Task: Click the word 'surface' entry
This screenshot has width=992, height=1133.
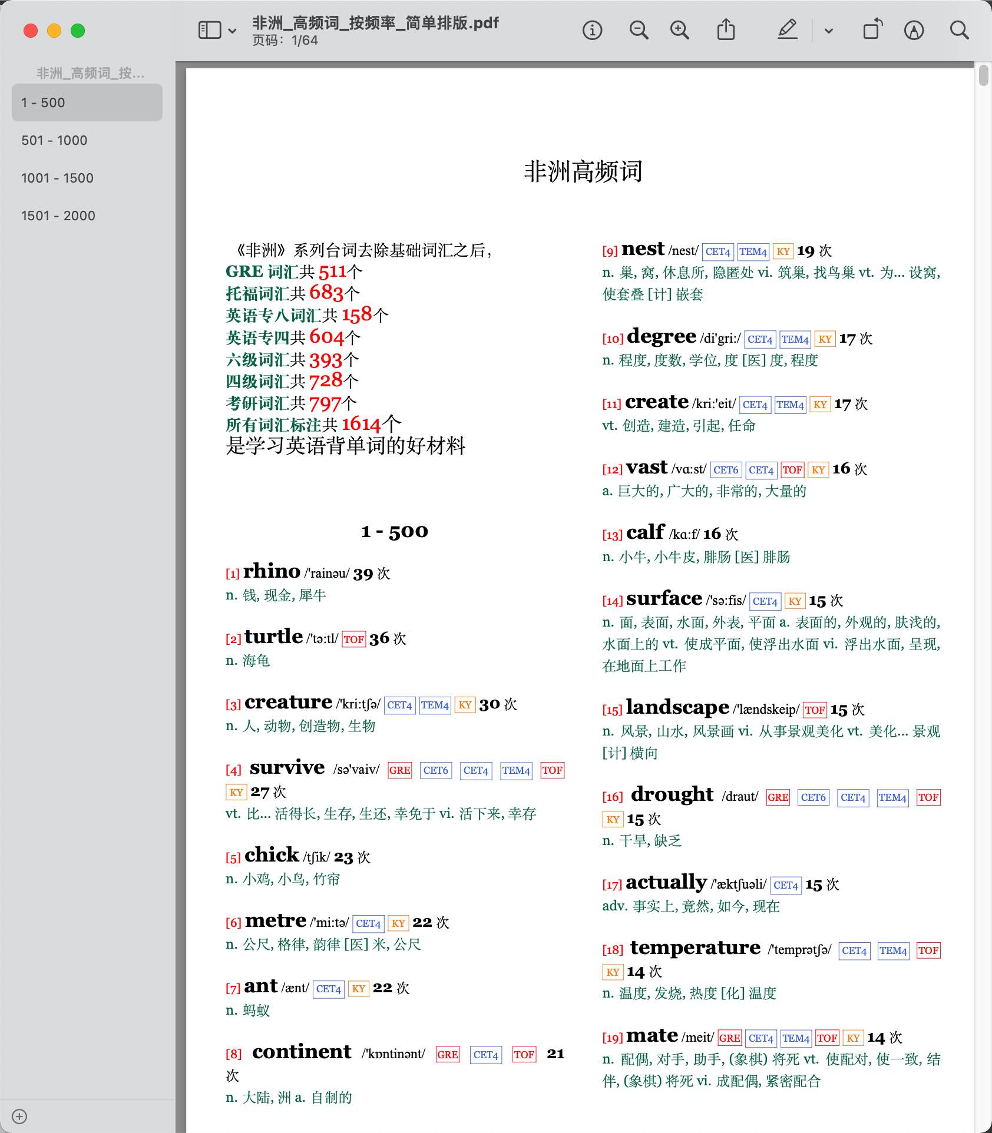Action: click(664, 598)
